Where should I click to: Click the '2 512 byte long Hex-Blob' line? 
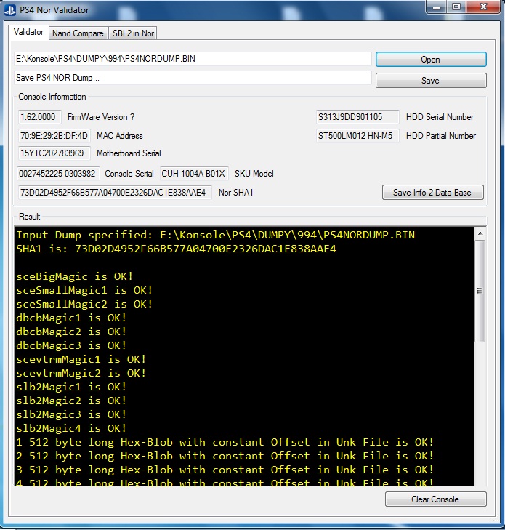pyautogui.click(x=225, y=457)
